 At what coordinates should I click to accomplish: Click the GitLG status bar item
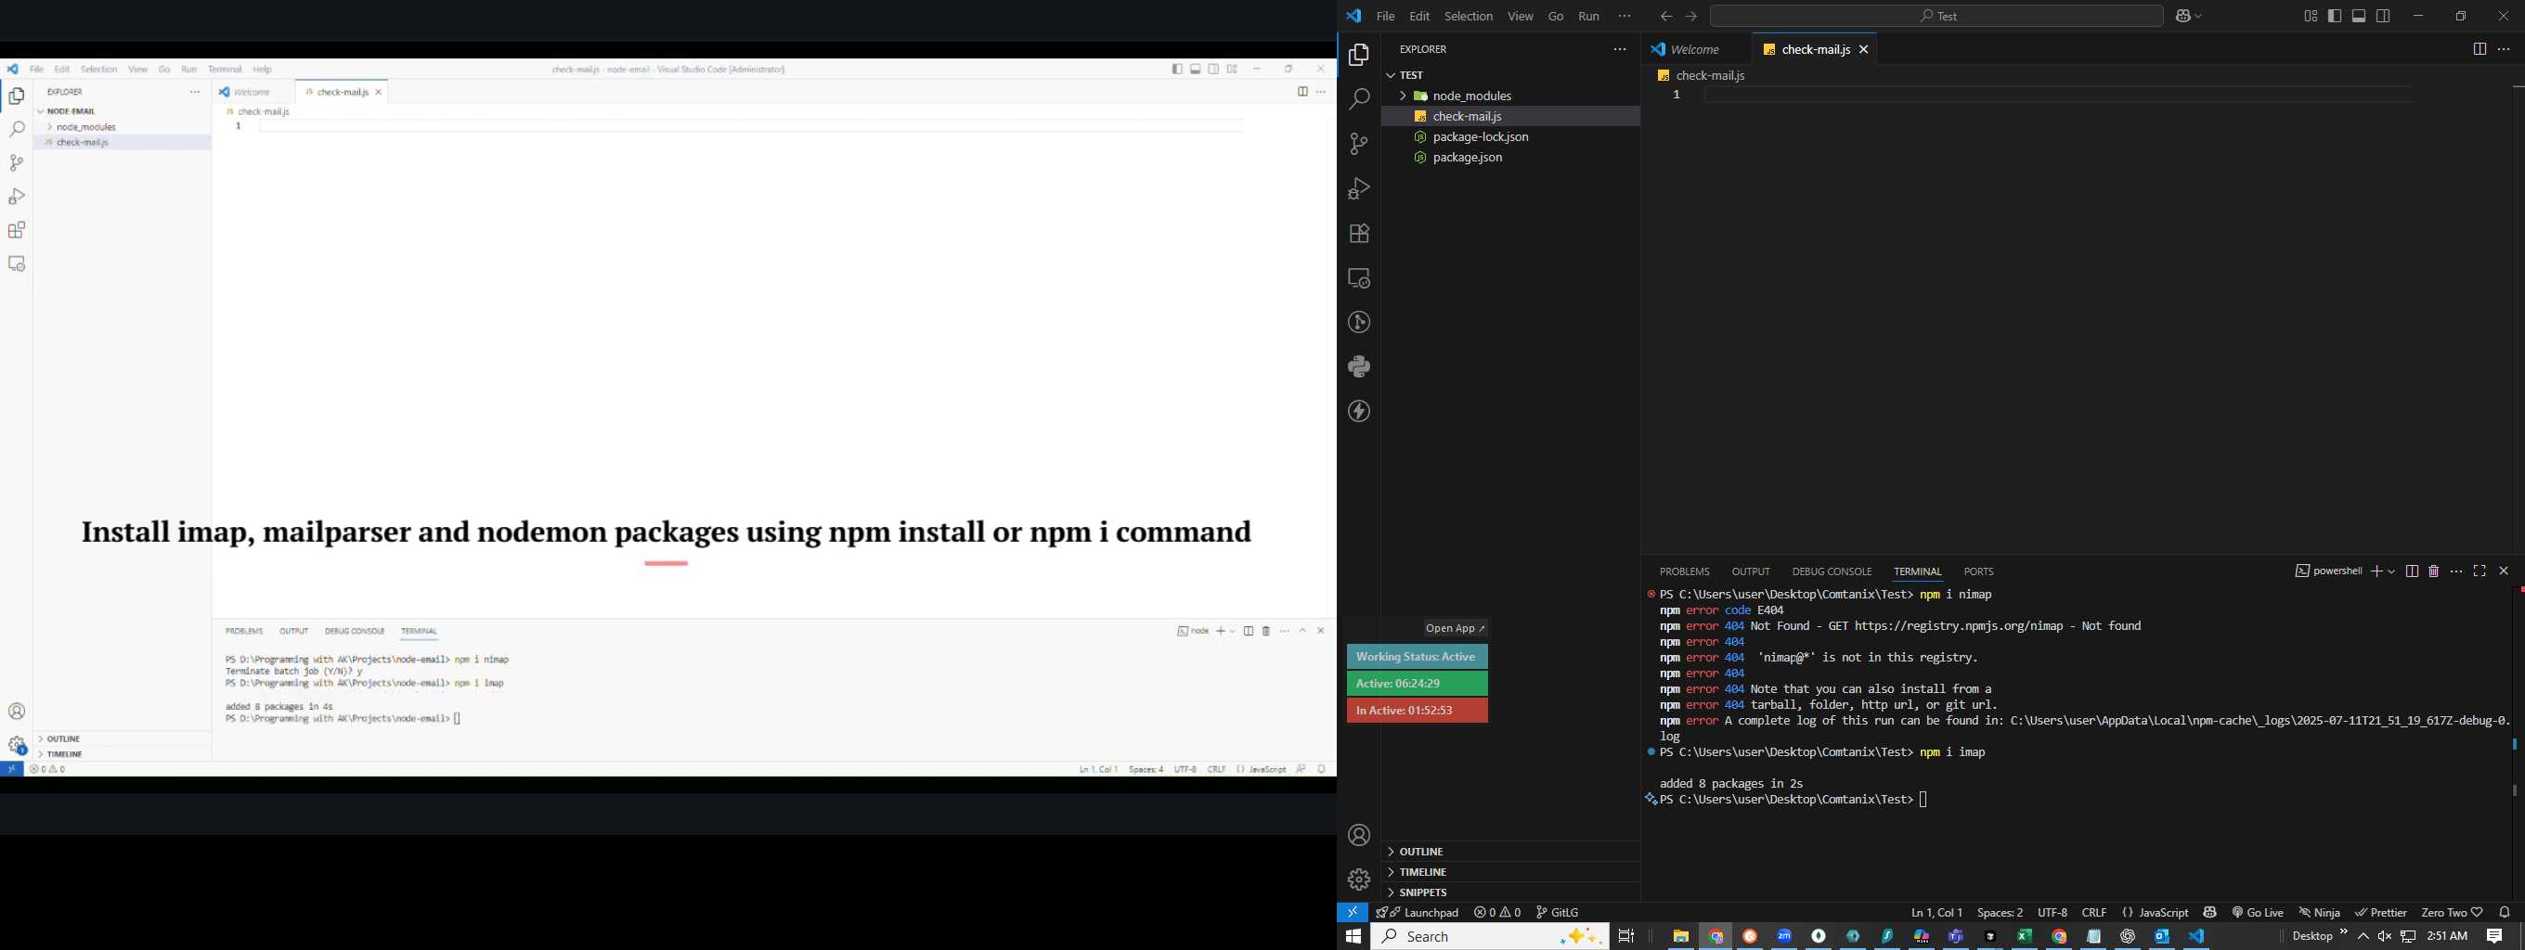(1558, 912)
